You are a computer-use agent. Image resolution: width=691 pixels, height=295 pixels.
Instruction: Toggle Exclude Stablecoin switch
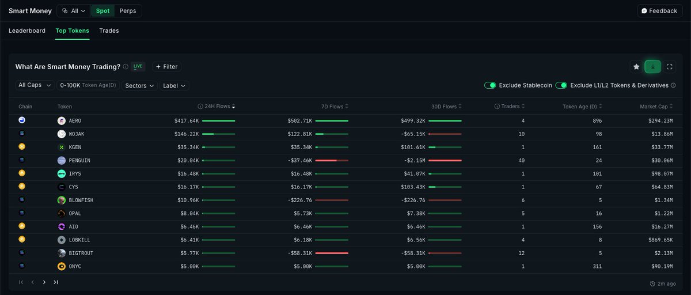[x=490, y=85]
